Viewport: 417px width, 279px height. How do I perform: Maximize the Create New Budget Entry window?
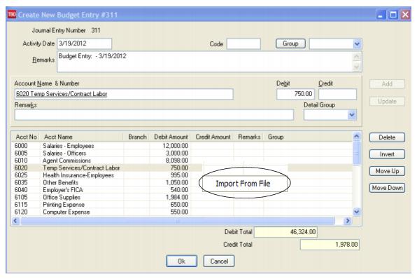point(393,15)
